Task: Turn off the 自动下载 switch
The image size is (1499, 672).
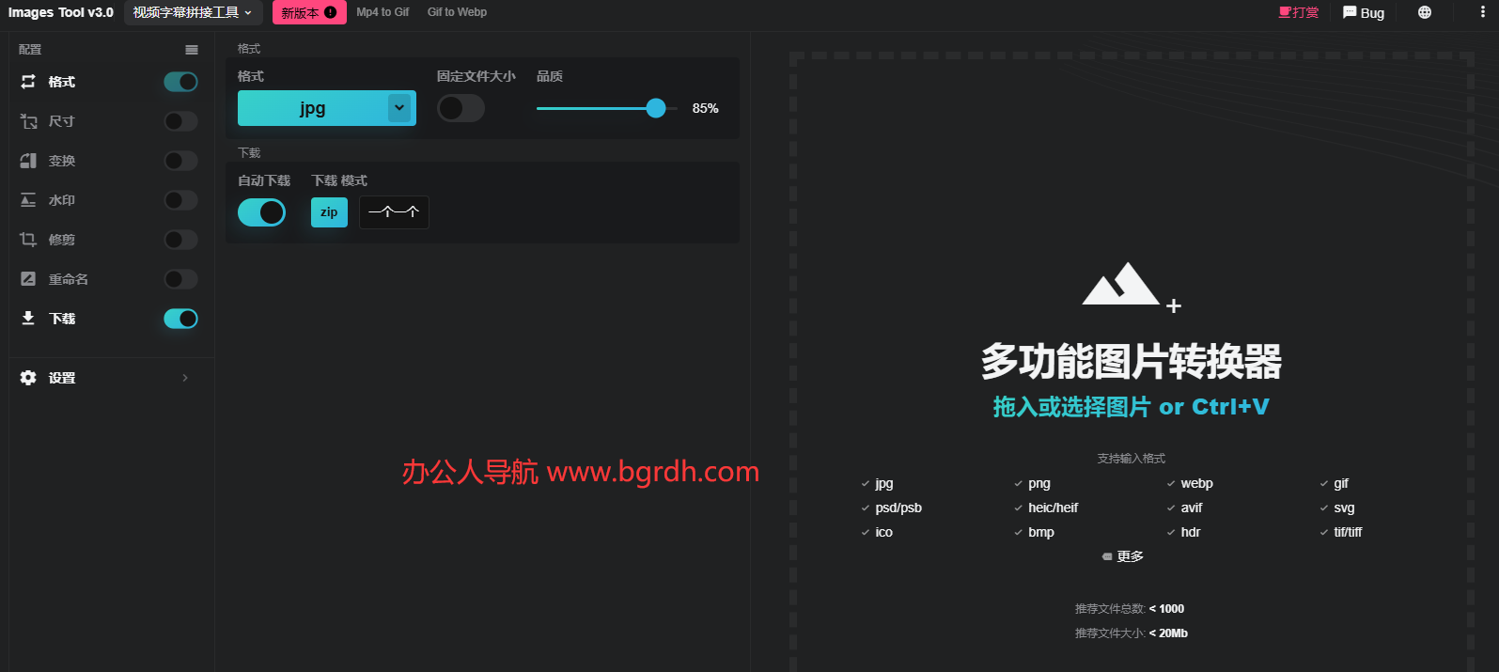Action: pyautogui.click(x=261, y=212)
